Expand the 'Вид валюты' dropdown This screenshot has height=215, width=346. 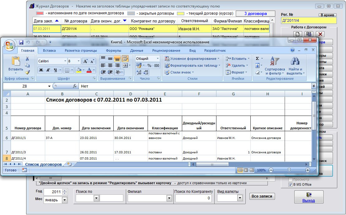tap(240, 198)
